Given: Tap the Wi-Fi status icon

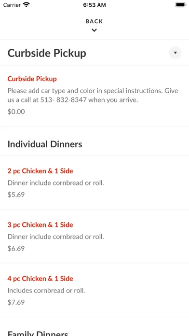Looking at the screenshot, I should click(x=27, y=4).
